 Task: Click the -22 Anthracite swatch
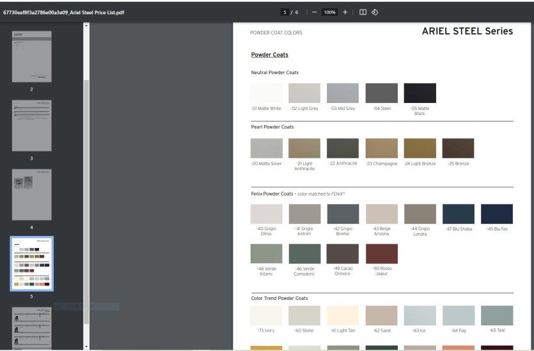click(x=343, y=148)
